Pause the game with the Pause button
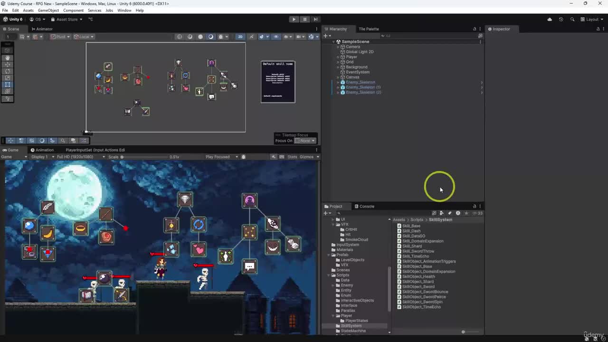The image size is (608, 342). pyautogui.click(x=305, y=19)
